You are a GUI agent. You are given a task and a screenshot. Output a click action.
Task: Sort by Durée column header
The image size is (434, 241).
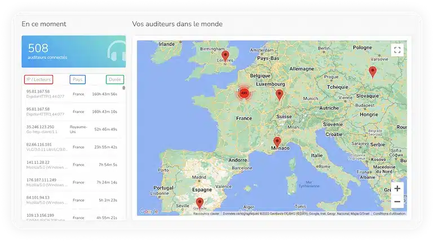(115, 80)
